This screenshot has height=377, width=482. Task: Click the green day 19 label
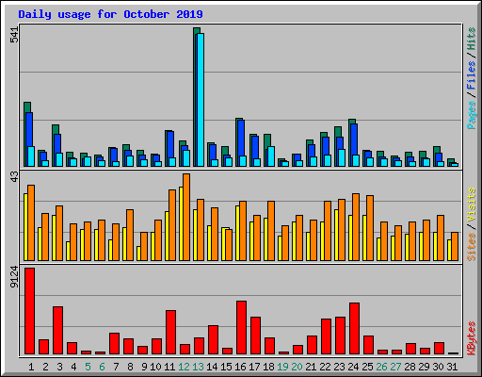coord(282,367)
